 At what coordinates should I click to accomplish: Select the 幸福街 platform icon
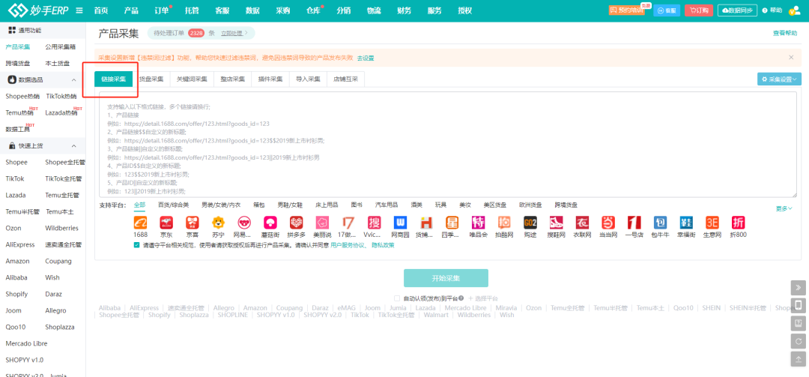[686, 223]
